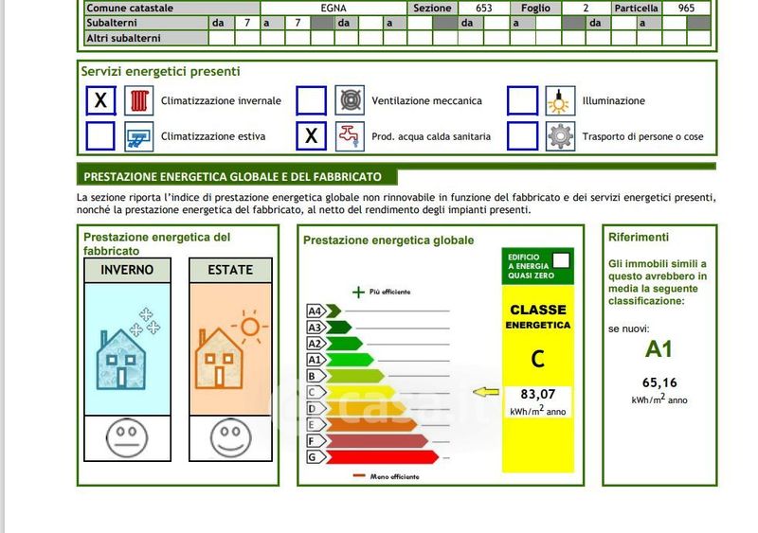
Task: Click the neutral face under INVERNO
Action: click(127, 437)
